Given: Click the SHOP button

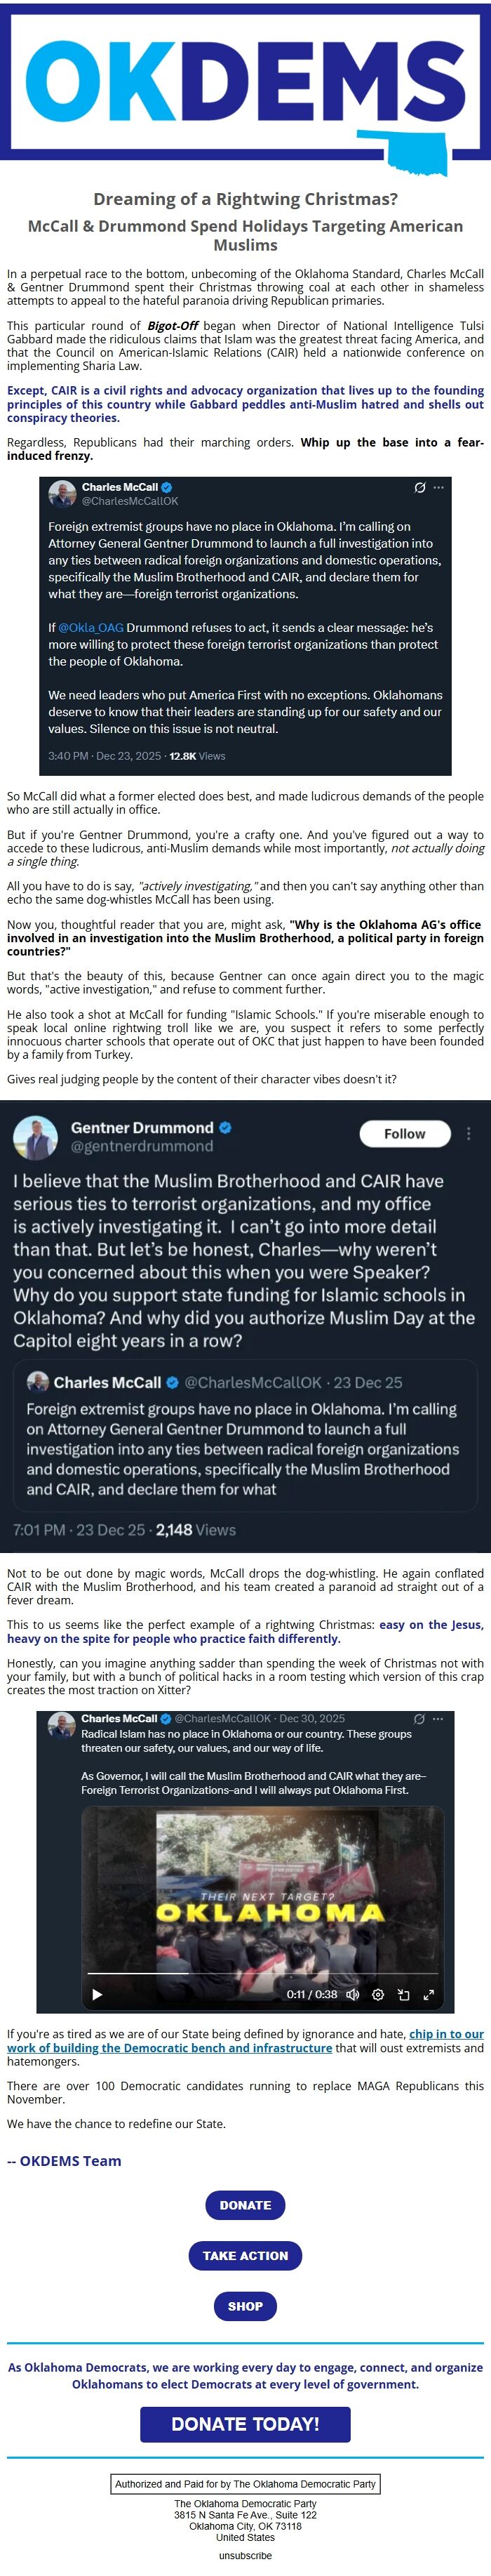Looking at the screenshot, I should coord(245,2306).
